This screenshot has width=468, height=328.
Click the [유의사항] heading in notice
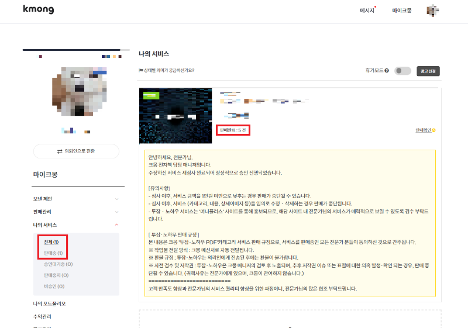[x=159, y=188]
